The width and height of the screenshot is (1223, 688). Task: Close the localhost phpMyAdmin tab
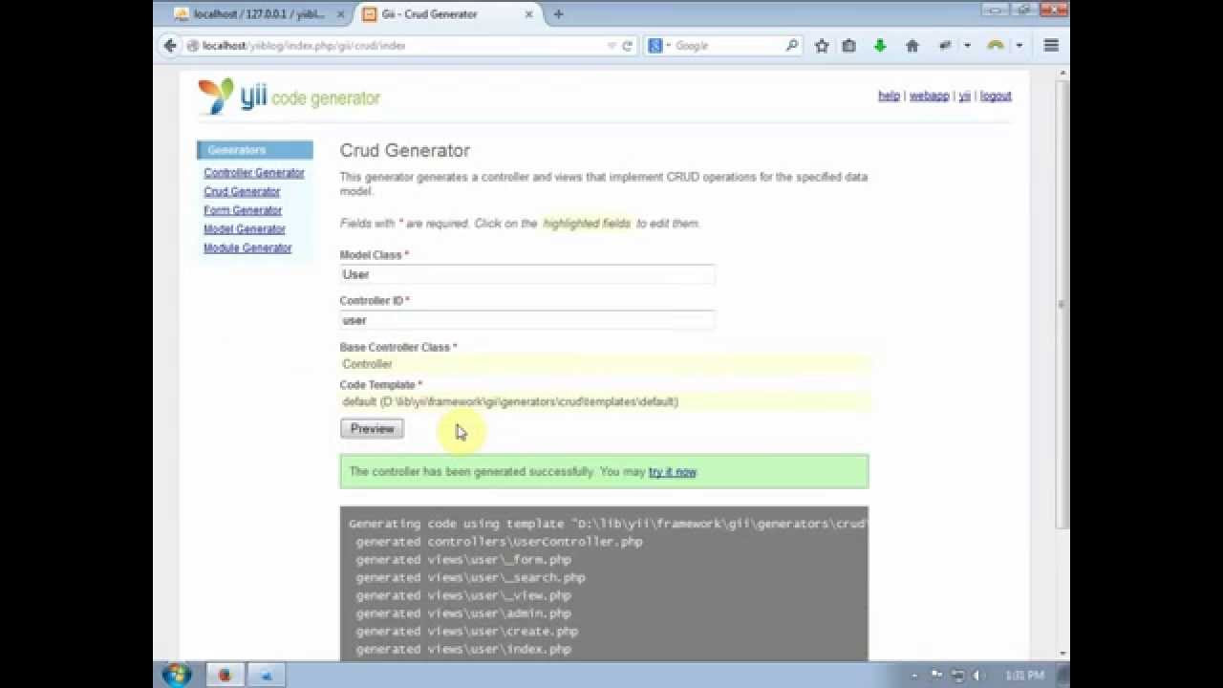coord(340,14)
